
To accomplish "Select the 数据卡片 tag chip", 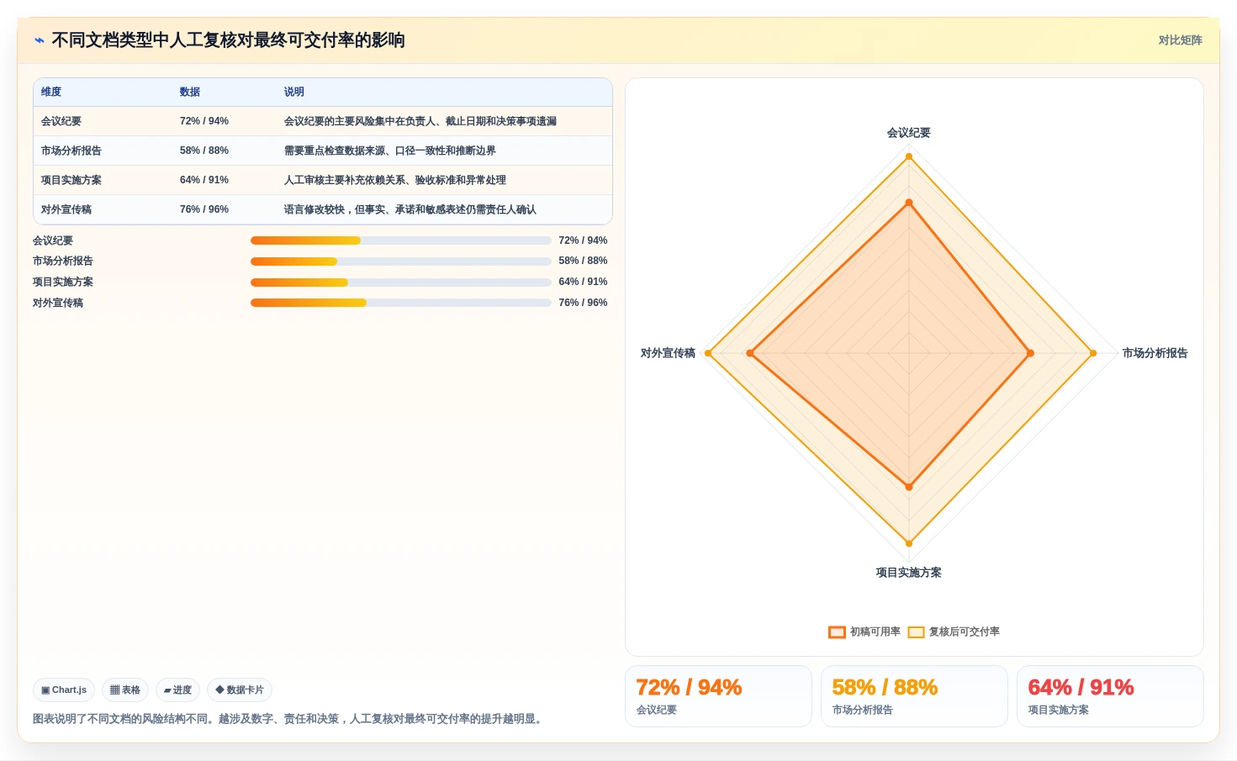I will click(240, 690).
